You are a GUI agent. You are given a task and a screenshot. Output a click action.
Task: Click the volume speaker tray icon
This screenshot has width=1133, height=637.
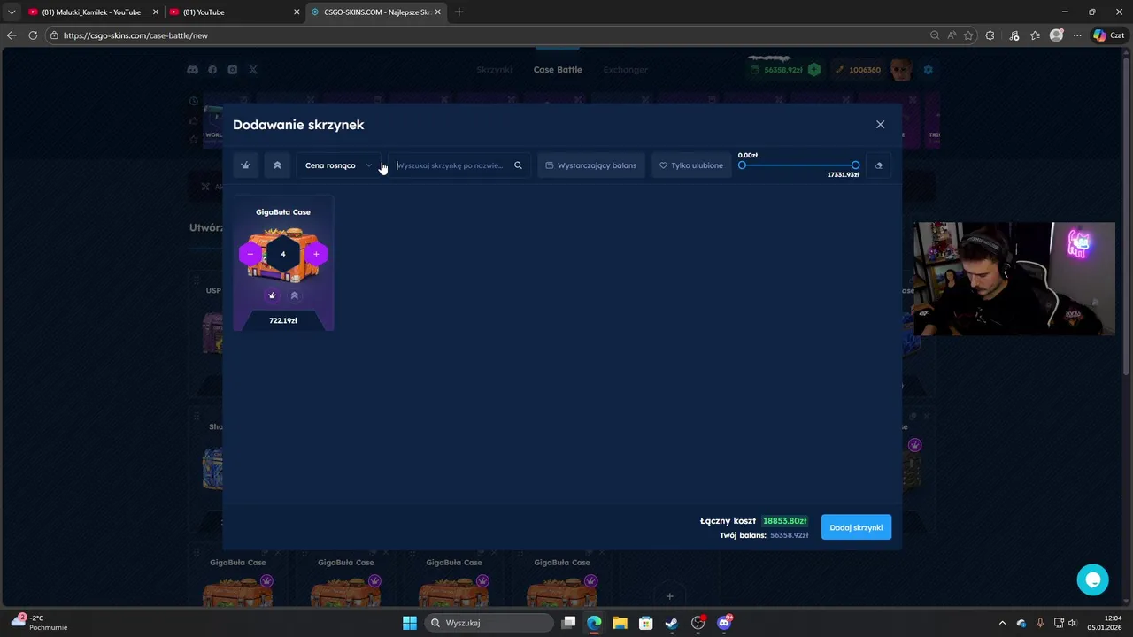click(1072, 623)
